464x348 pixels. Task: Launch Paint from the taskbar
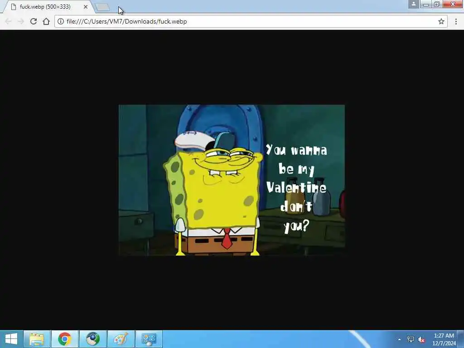(x=121, y=339)
